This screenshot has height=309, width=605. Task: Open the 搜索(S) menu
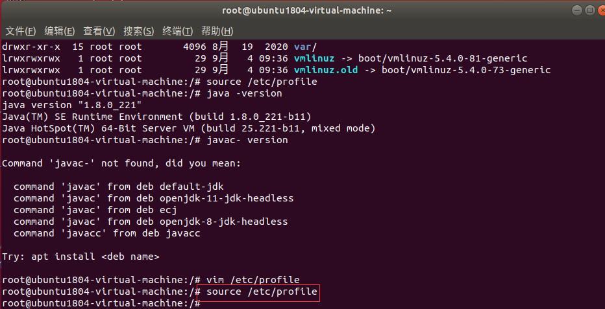(x=138, y=31)
